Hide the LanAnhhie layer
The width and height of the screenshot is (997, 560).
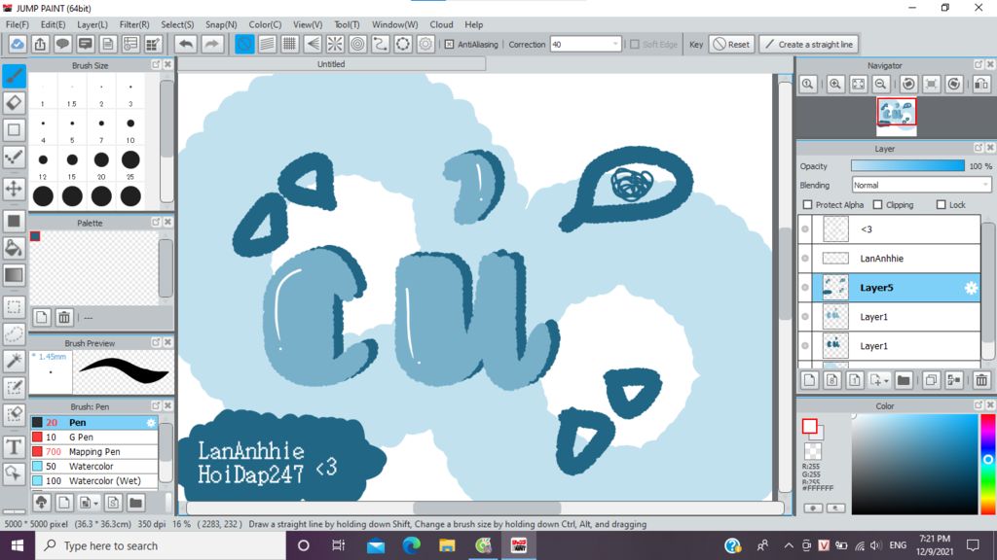[805, 259]
